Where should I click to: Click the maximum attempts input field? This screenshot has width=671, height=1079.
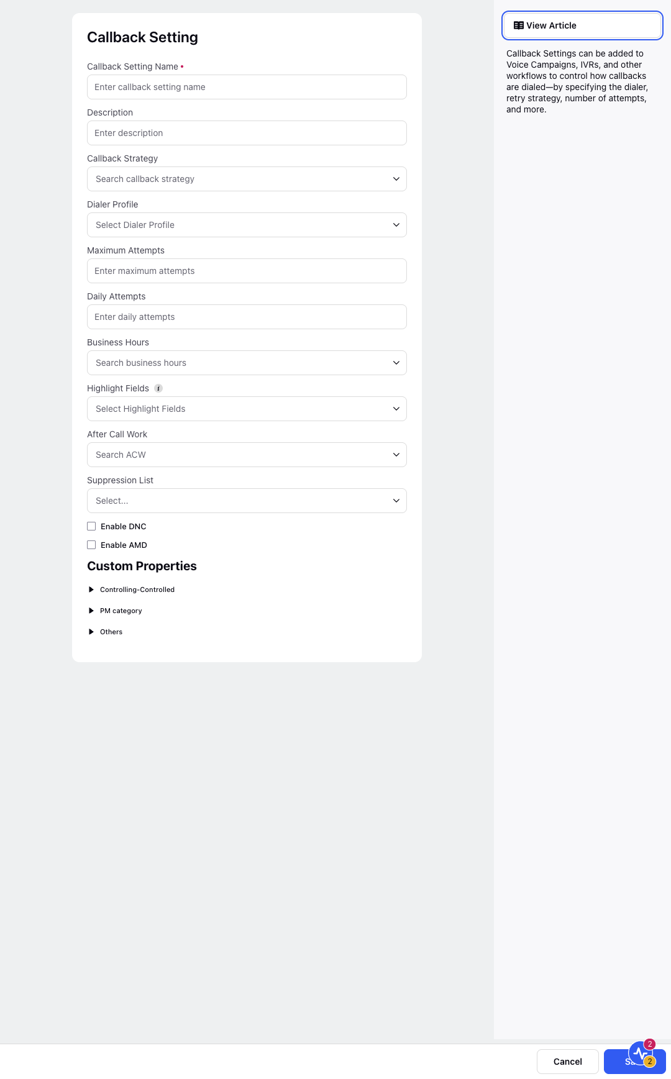pos(247,271)
